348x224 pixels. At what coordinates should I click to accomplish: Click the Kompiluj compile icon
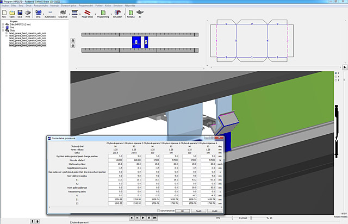130,13
